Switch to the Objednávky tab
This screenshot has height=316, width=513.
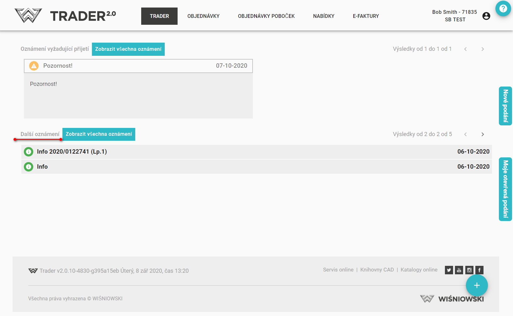[203, 16]
